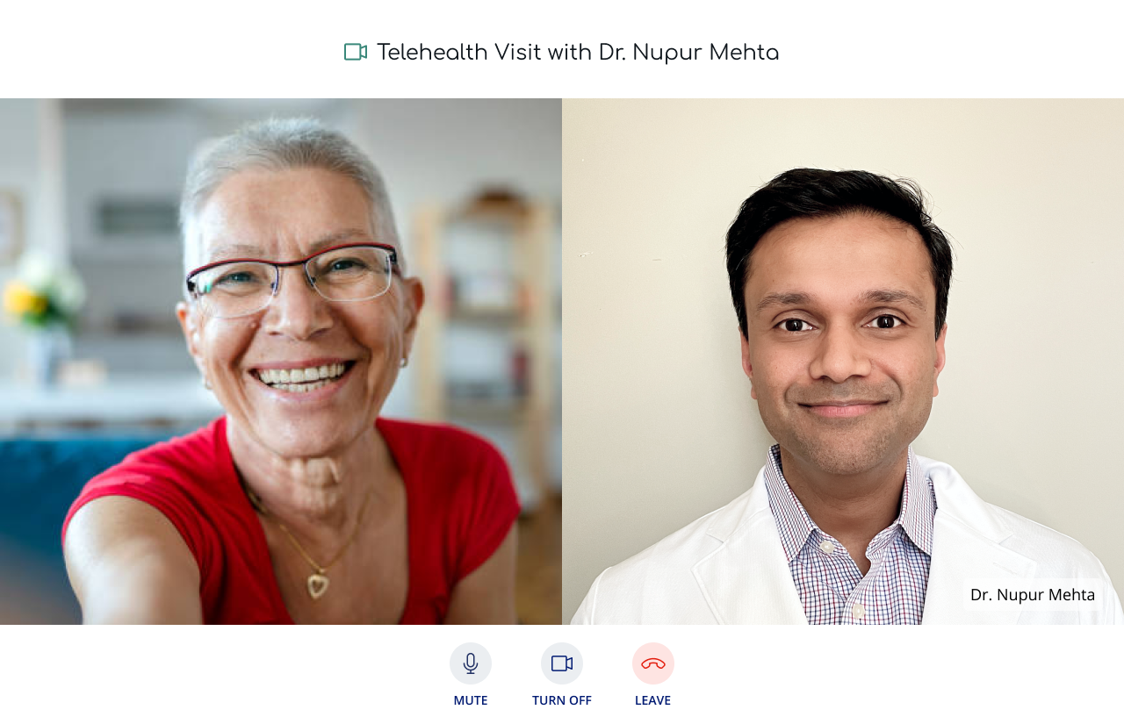Select the doctor's video feed
Screen dimensions: 1124x724
coord(843,362)
